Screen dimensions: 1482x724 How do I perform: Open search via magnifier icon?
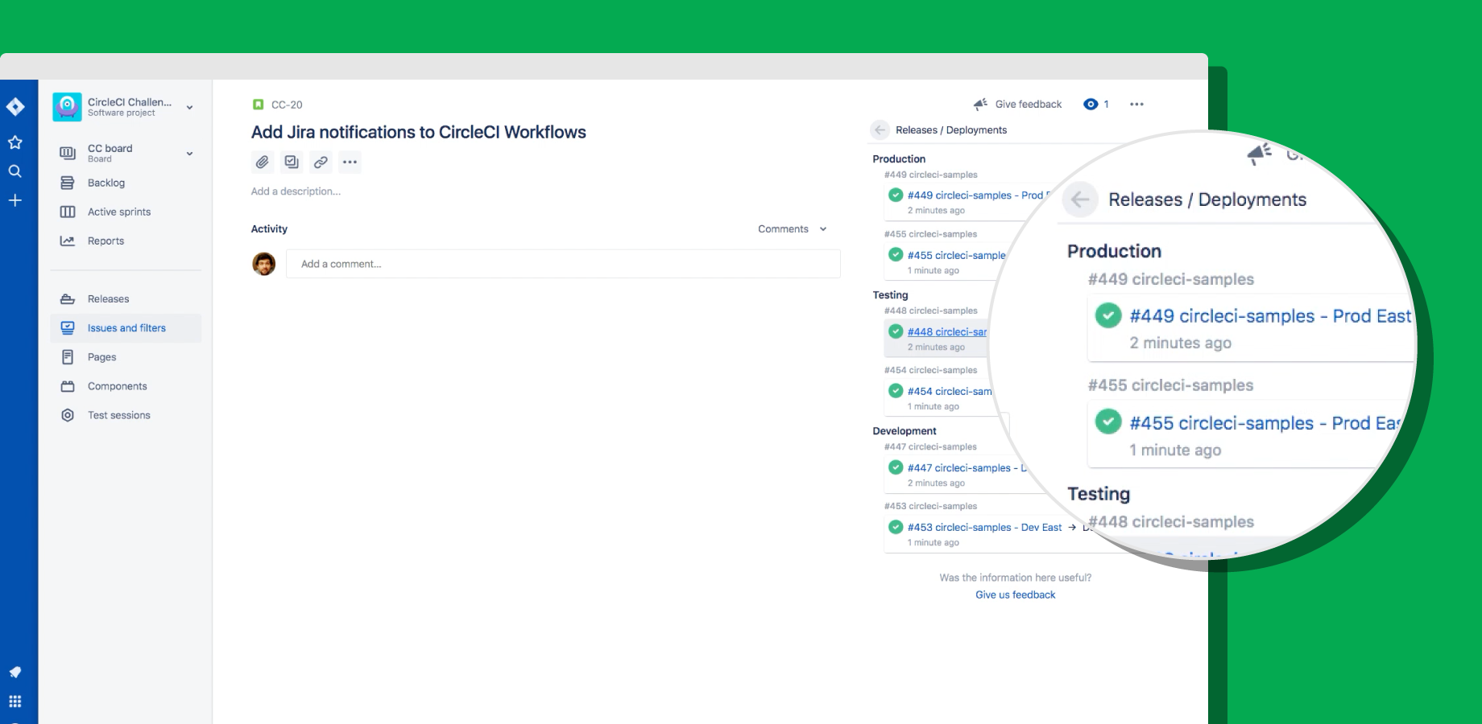coord(15,171)
